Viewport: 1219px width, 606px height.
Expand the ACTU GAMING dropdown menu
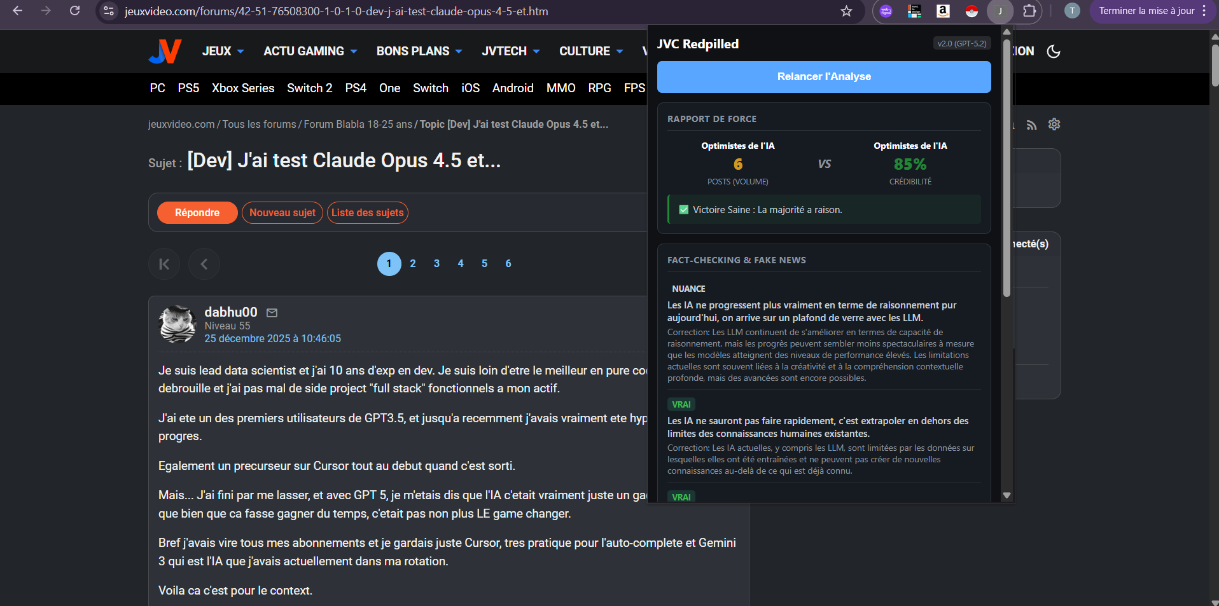click(310, 52)
